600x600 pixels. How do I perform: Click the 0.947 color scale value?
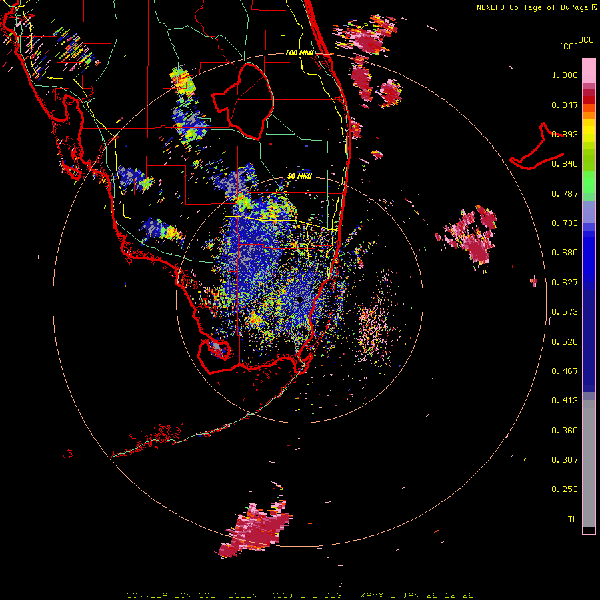[x=565, y=105]
